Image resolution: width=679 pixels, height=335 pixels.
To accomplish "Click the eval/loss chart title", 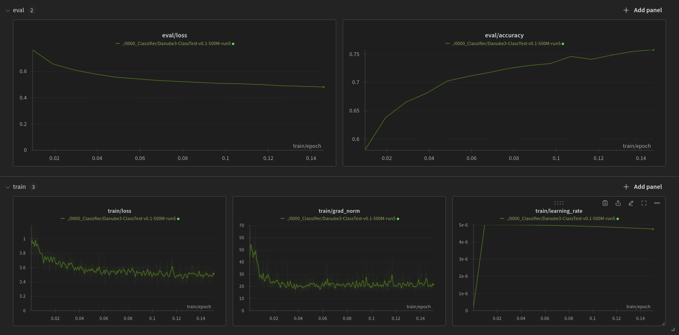I will pos(175,35).
